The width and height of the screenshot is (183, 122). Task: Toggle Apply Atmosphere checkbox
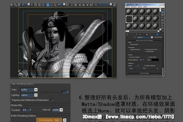click(129, 49)
